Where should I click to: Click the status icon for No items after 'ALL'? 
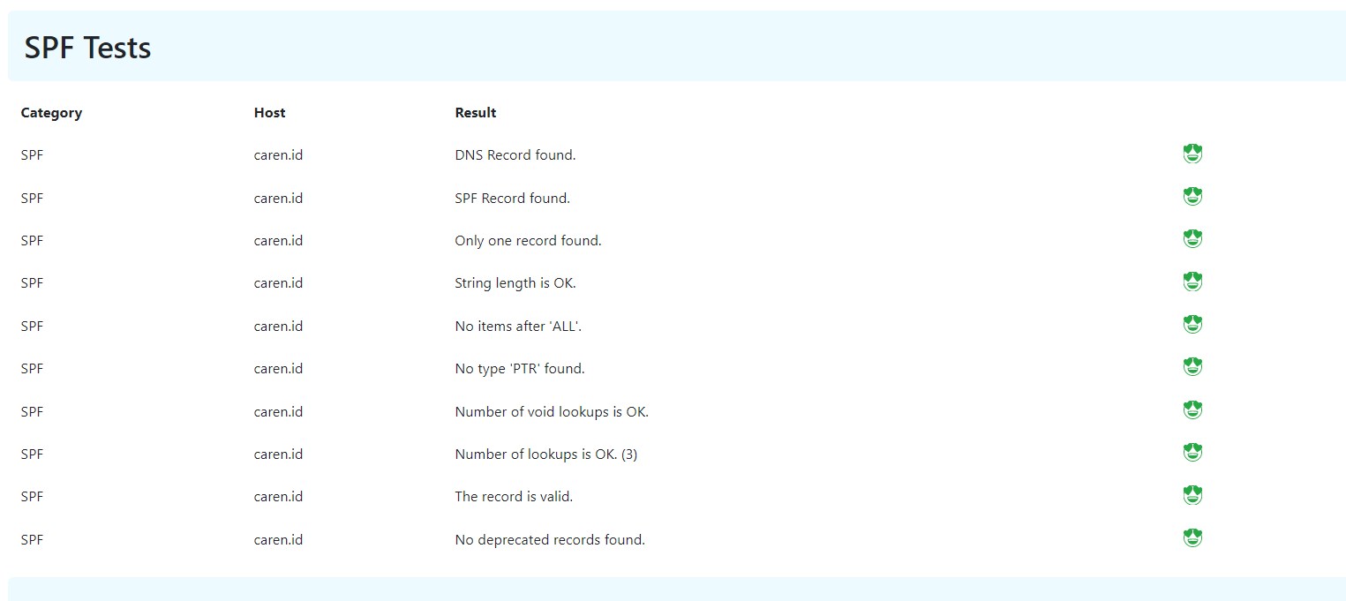(x=1192, y=325)
